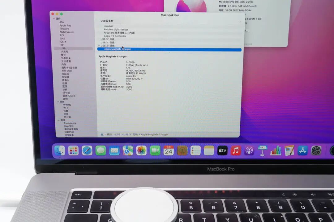Launch Numbers from the Dock
This screenshot has width=334, height=222.
coord(276,150)
